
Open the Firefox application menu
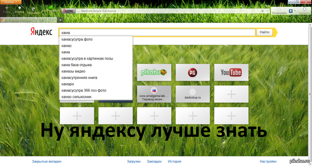11,2
